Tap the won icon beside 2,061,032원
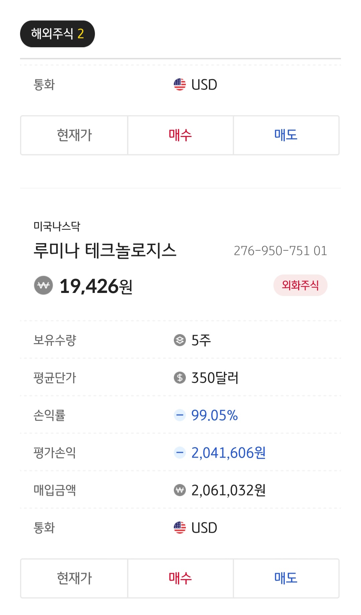The height and width of the screenshot is (615, 361). coord(180,490)
